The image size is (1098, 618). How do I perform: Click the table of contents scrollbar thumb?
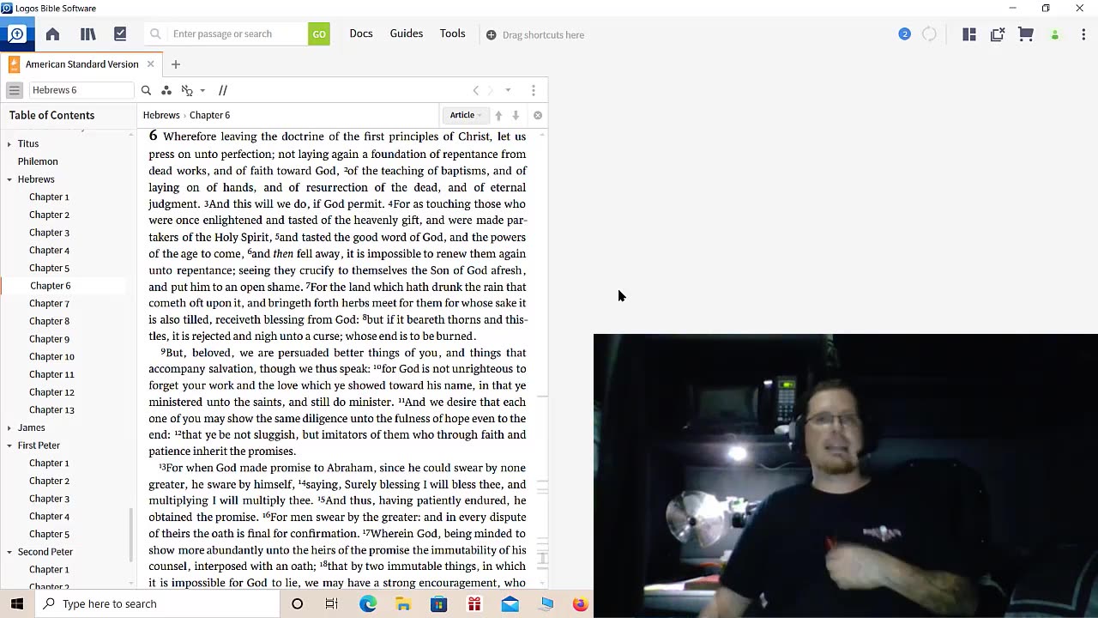point(131,534)
